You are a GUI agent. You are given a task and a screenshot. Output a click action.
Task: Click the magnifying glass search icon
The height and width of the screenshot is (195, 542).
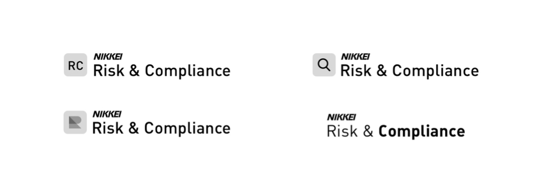(324, 65)
